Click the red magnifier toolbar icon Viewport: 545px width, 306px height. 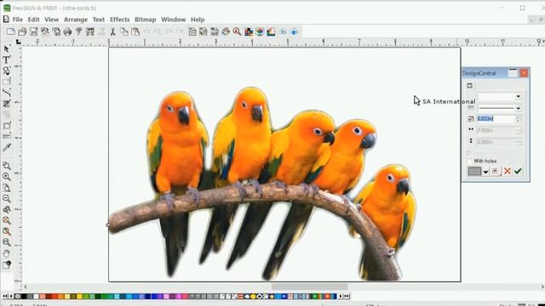(x=237, y=31)
